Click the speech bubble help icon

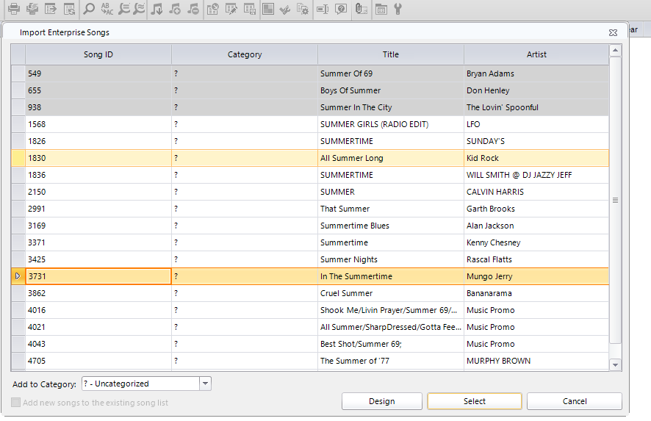pos(341,9)
